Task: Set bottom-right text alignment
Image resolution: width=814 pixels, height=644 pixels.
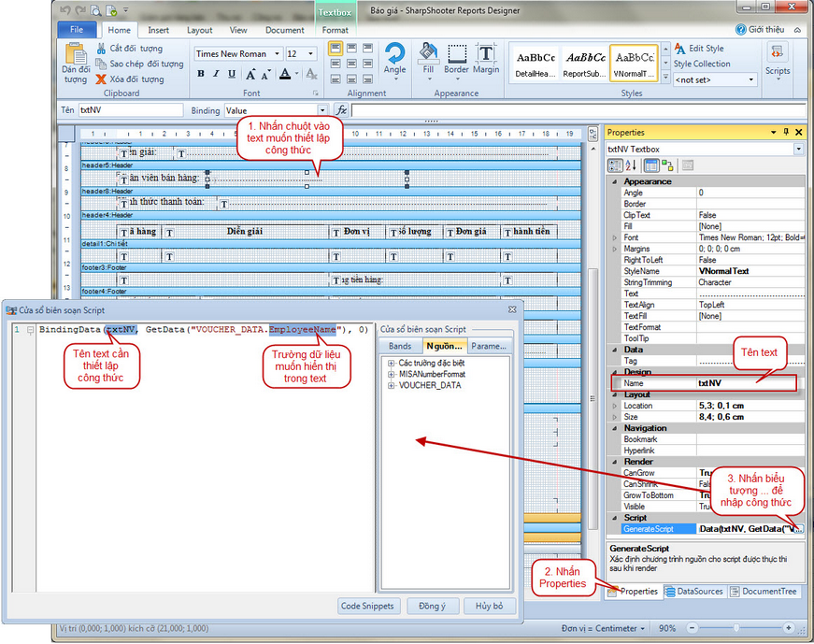Action: tap(368, 79)
